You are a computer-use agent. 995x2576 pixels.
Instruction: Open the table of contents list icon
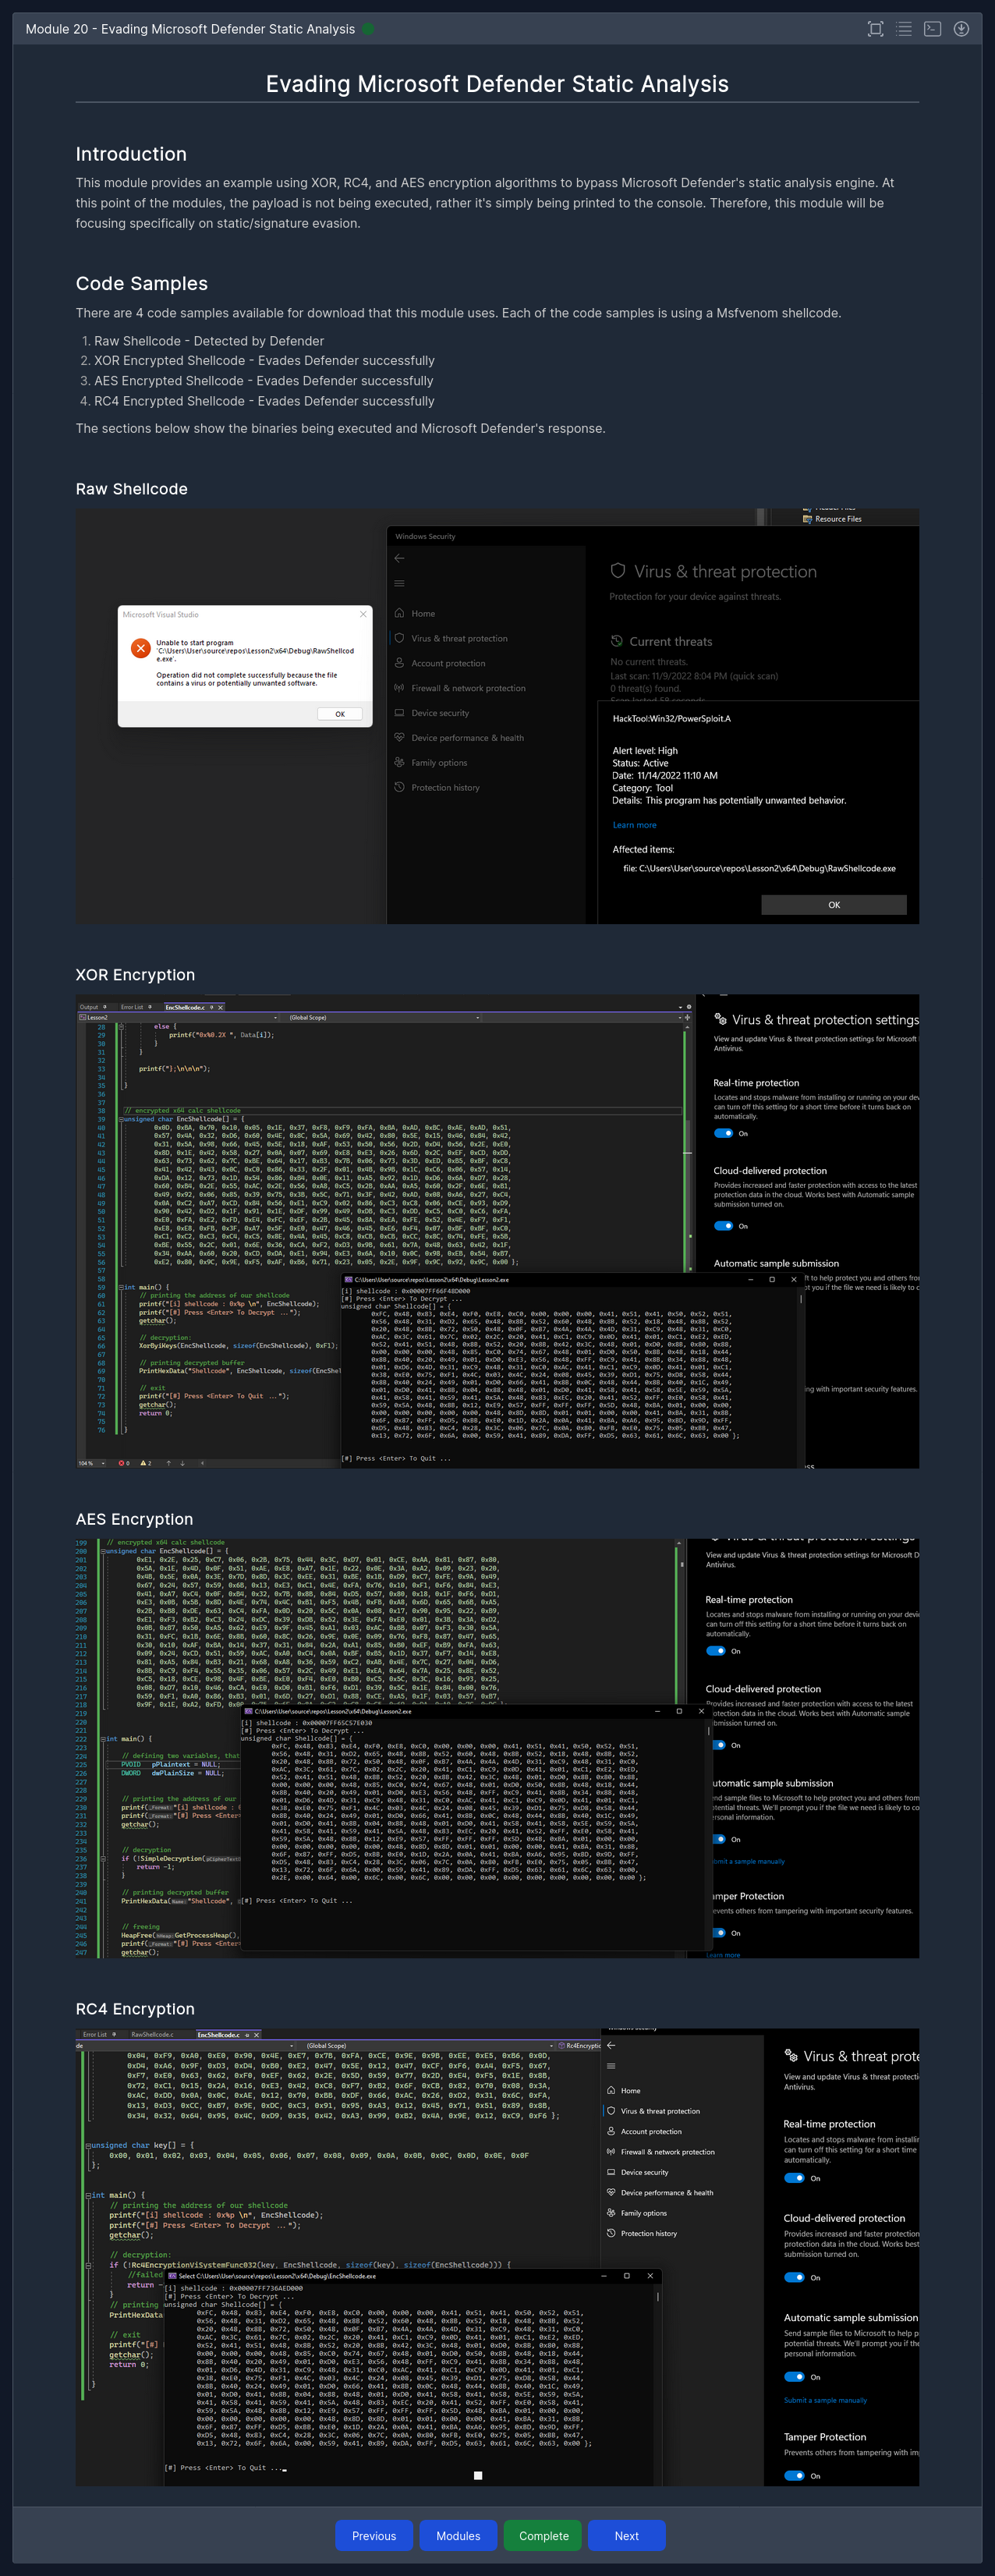coord(904,29)
